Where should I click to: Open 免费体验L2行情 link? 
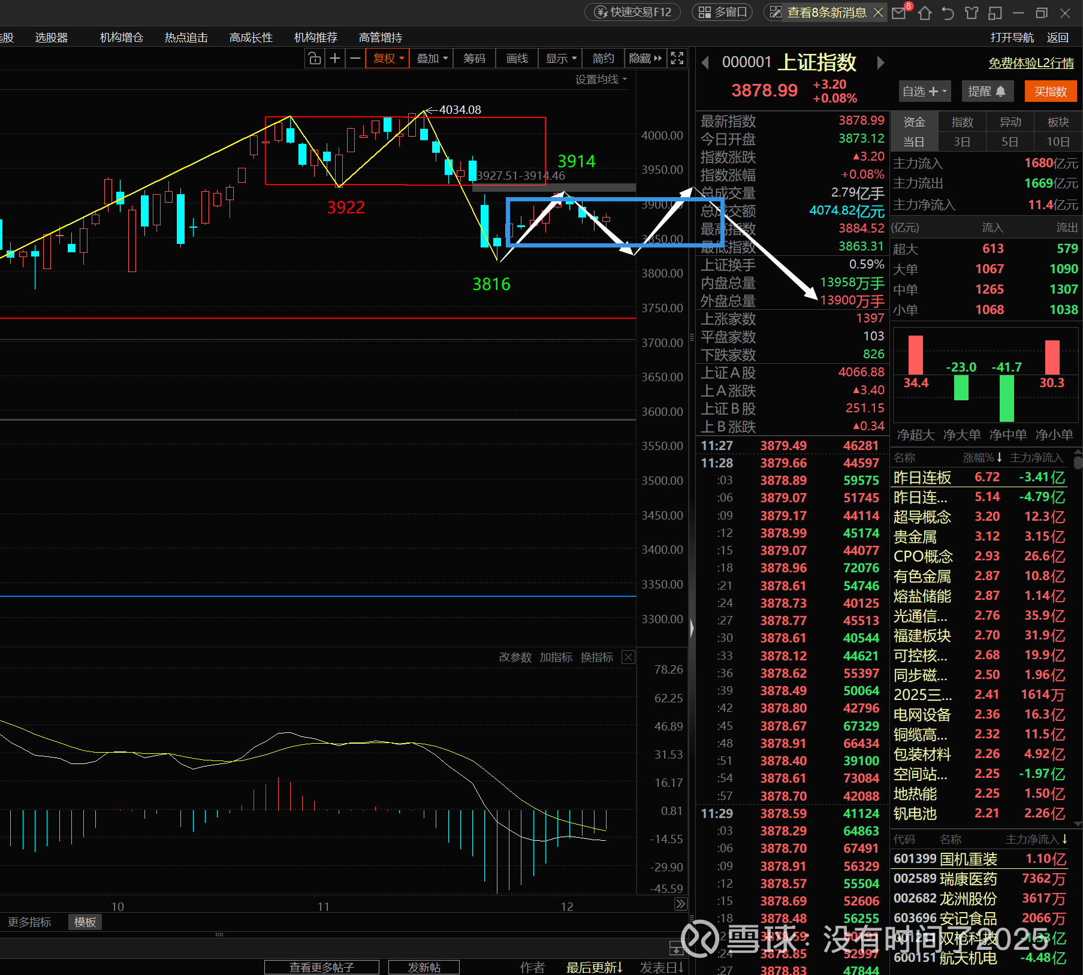tap(1031, 63)
